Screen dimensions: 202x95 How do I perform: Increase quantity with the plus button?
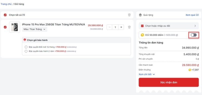(x=121, y=27)
